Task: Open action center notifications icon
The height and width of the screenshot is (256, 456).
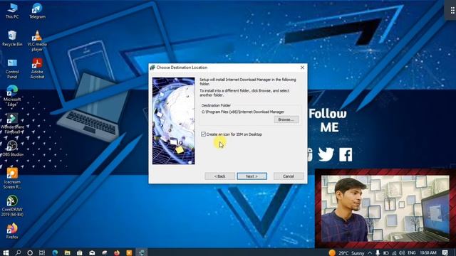Action: tap(445, 253)
